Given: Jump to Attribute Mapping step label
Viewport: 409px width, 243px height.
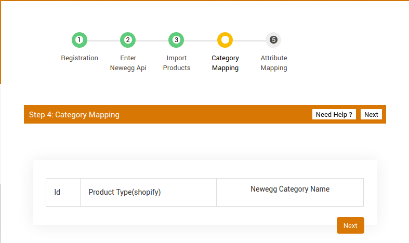Looking at the screenshot, I should point(274,63).
